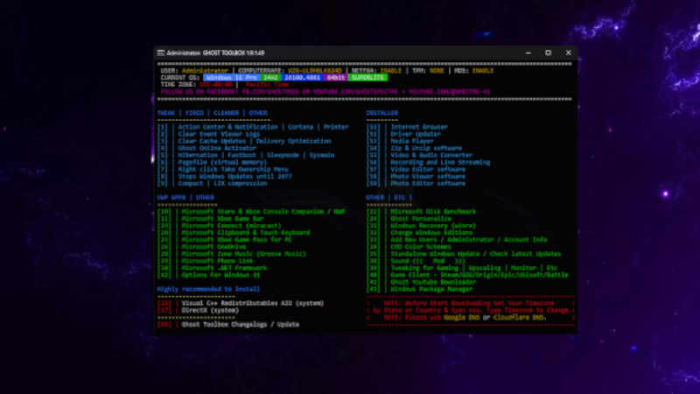The height and width of the screenshot is (394, 700).
Task: Click the 'Google DNS' yellow note text
Action: pos(462,318)
